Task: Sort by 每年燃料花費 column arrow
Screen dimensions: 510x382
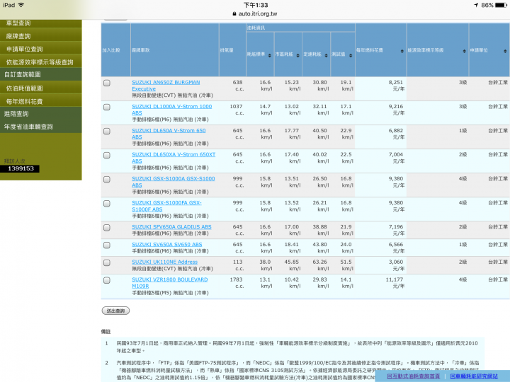Action: click(402, 51)
